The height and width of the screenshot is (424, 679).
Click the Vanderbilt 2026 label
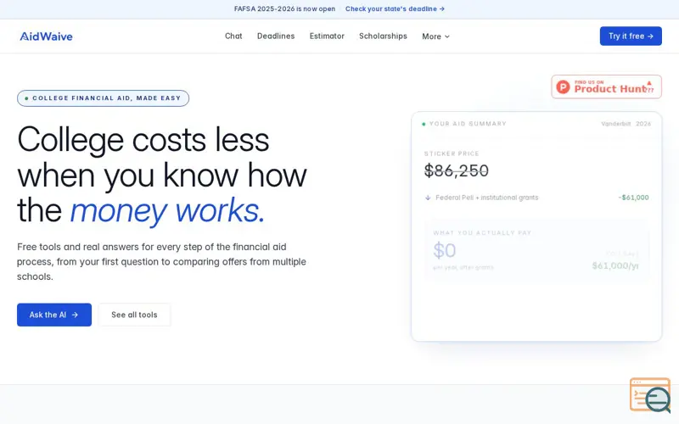626,124
